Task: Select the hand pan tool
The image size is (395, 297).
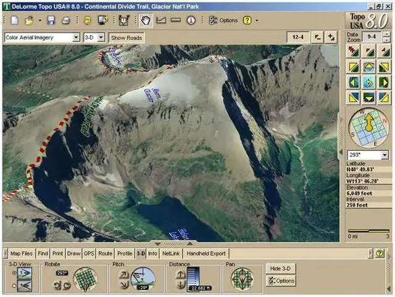Action: [146, 20]
